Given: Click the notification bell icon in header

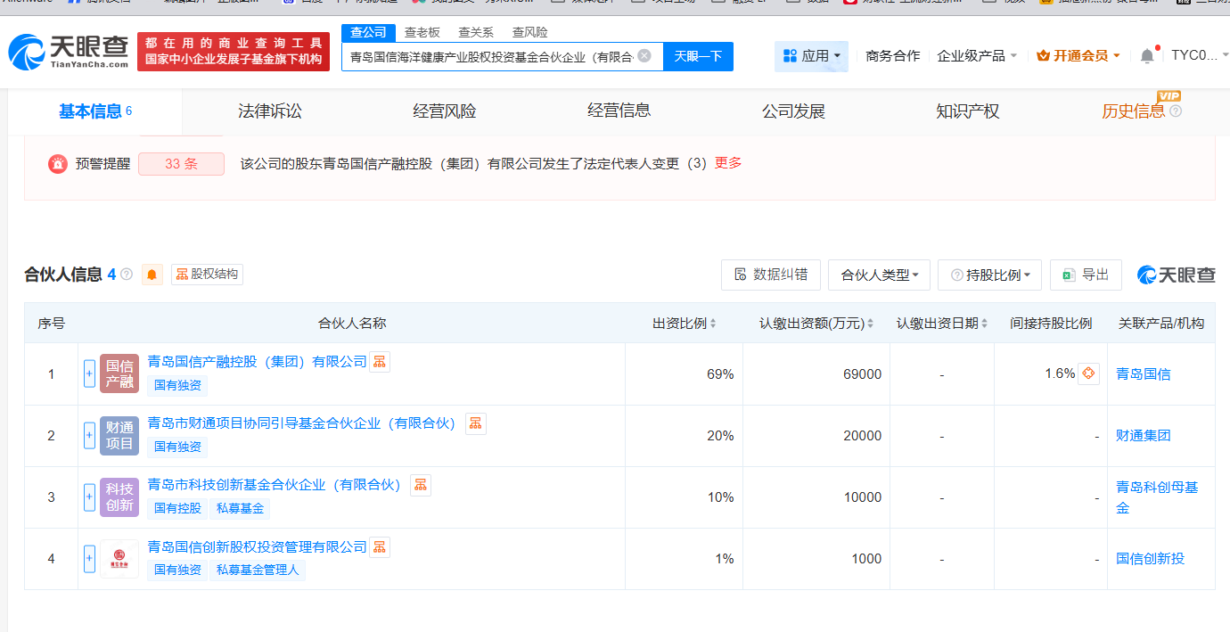Looking at the screenshot, I should tap(1147, 56).
